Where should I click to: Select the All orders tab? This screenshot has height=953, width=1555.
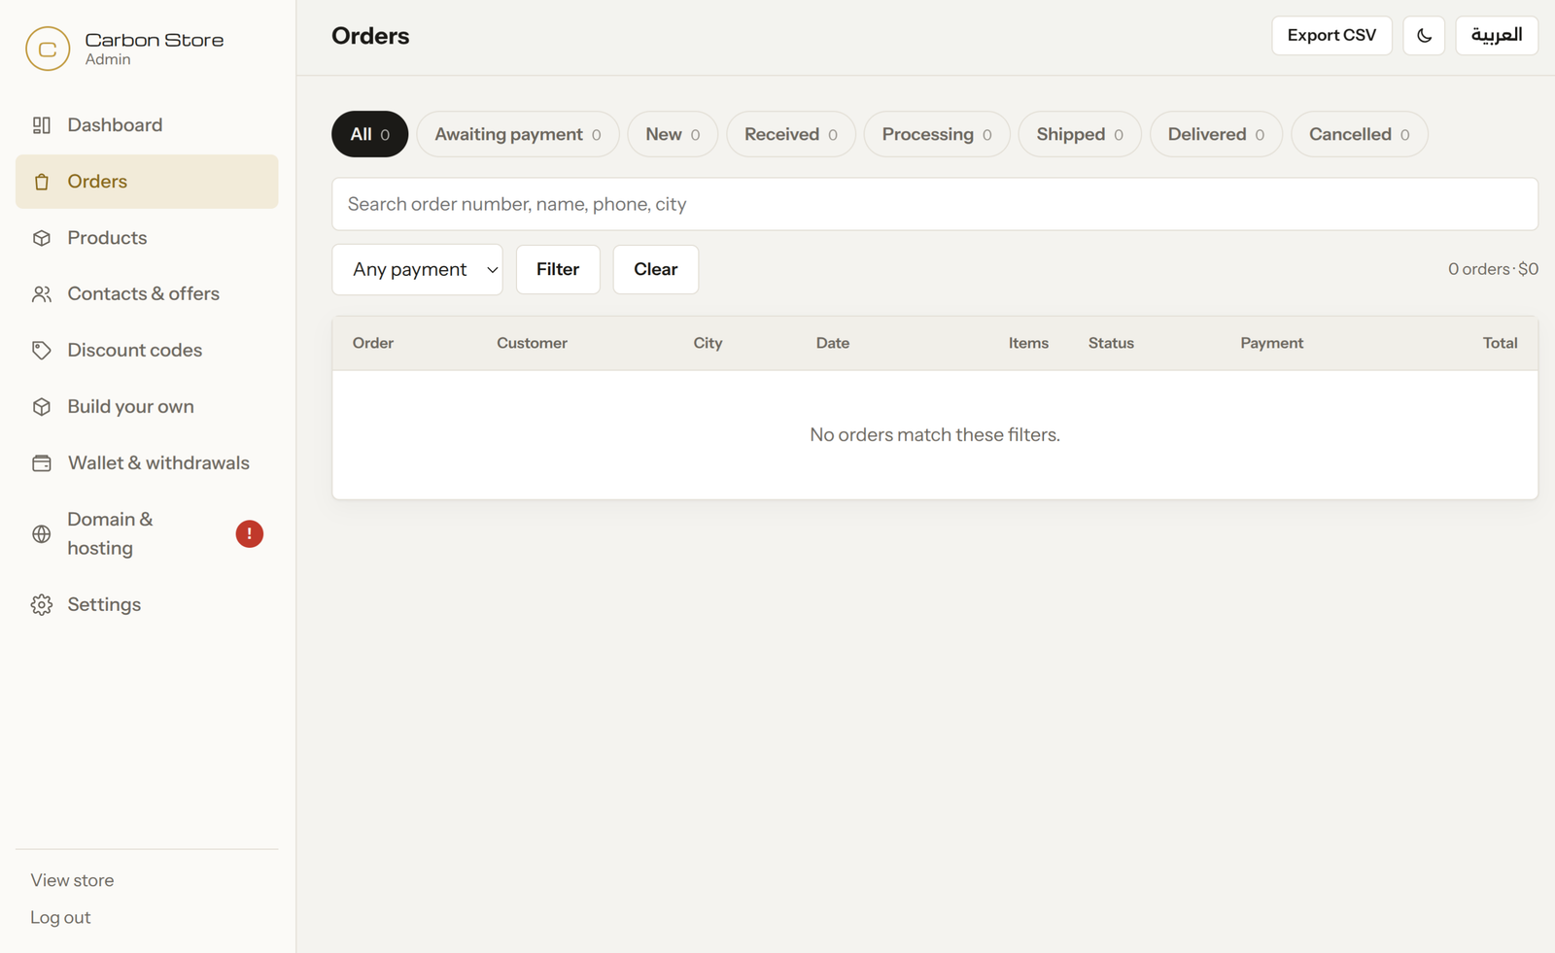point(370,134)
